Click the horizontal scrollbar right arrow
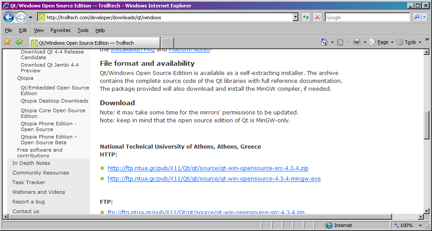 point(421,217)
